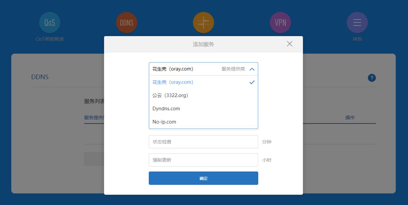Screen dimensions: 408x205
Task: Click the question mark help icon
Action: (x=372, y=78)
